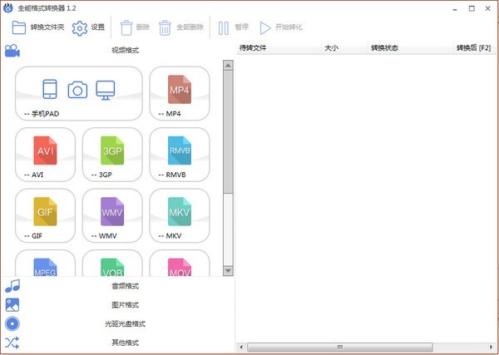The height and width of the screenshot is (355, 499).
Task: Select the MKV format tile
Action: (x=180, y=215)
